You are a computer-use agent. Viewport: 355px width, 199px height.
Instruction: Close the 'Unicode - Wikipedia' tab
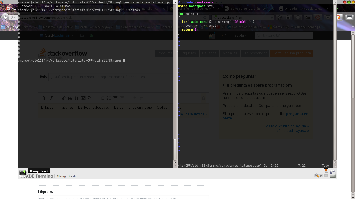327,9
